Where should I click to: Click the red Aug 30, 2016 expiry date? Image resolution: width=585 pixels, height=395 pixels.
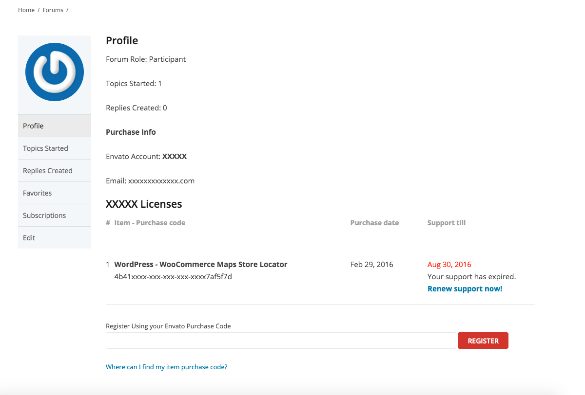pos(449,265)
